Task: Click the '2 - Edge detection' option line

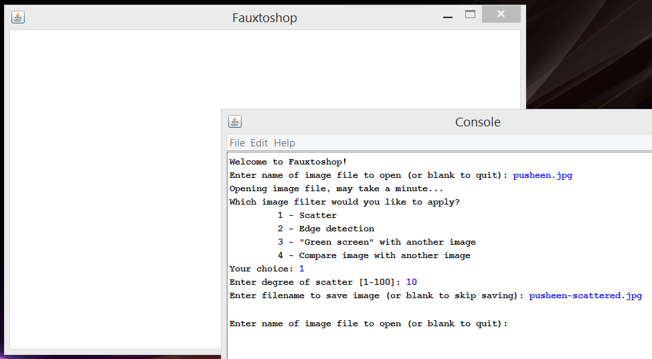Action: [x=326, y=229]
